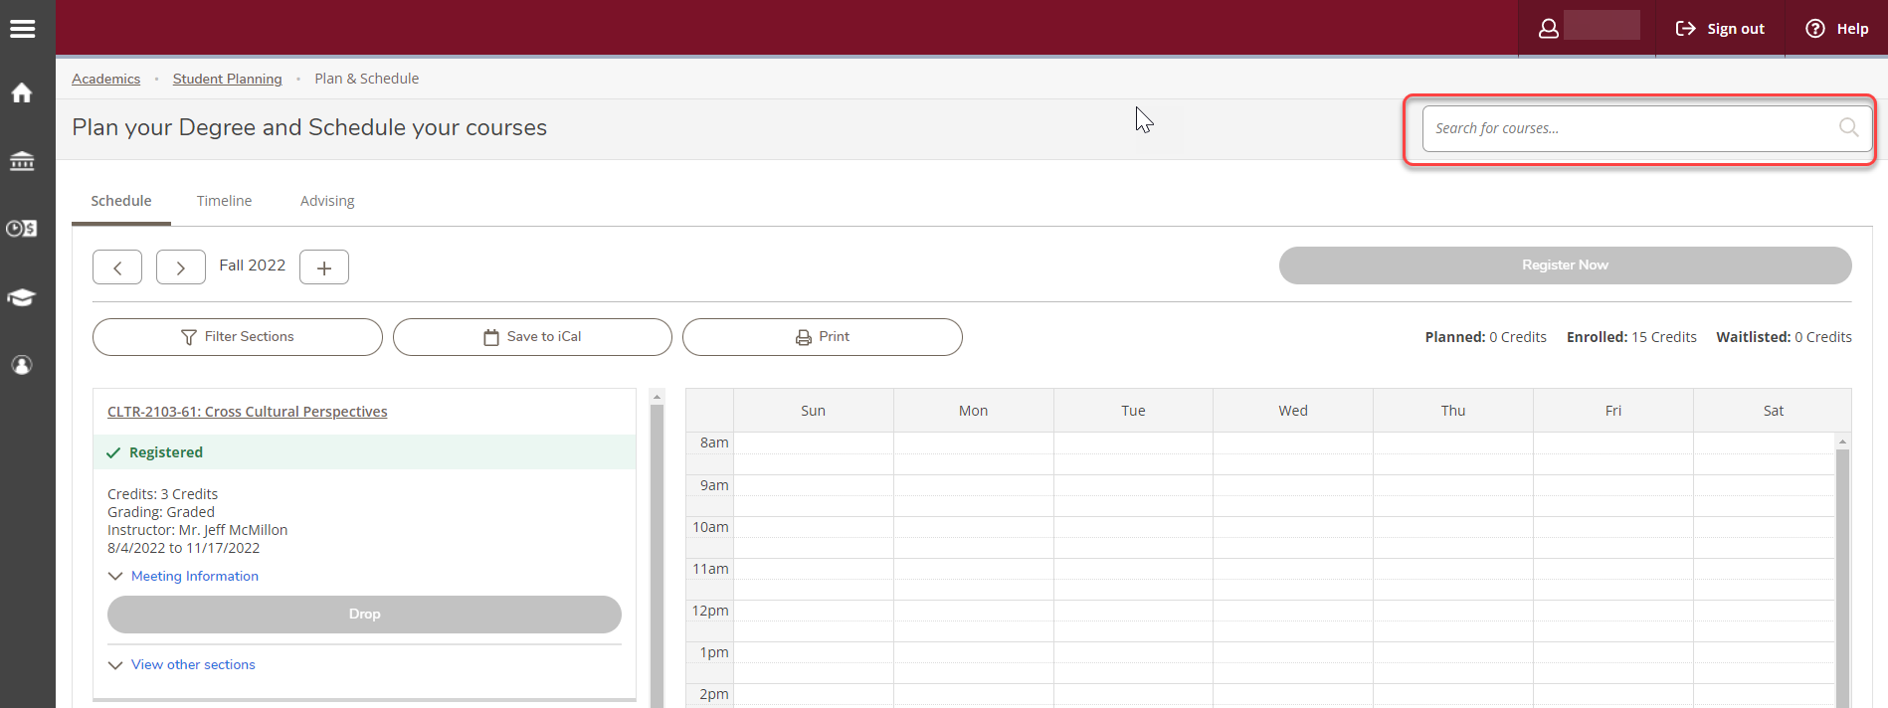Switch to the Schedule tab
This screenshot has height=708, width=1888.
121,201
